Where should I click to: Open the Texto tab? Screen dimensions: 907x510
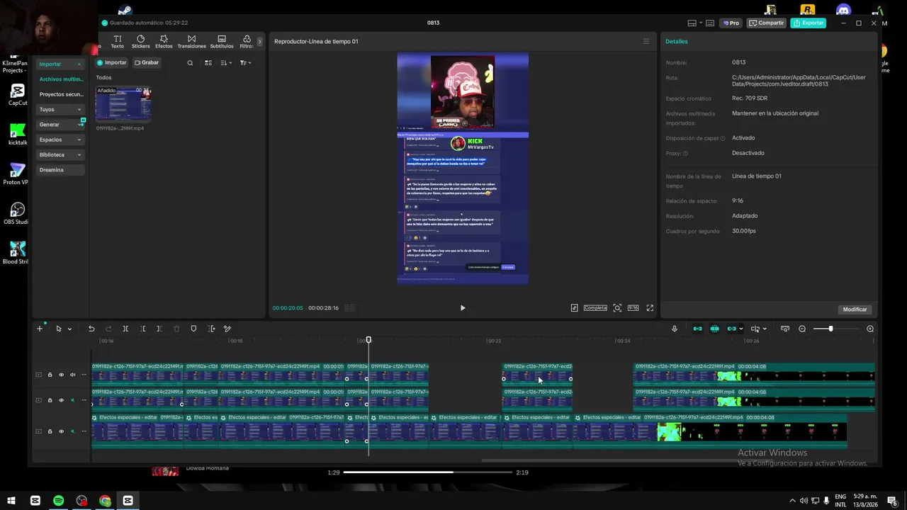118,42
